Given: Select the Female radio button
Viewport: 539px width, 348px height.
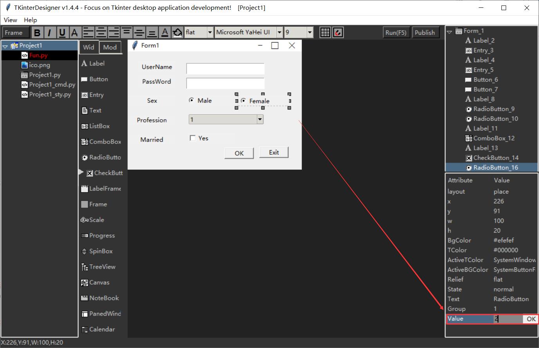Looking at the screenshot, I should pyautogui.click(x=243, y=101).
